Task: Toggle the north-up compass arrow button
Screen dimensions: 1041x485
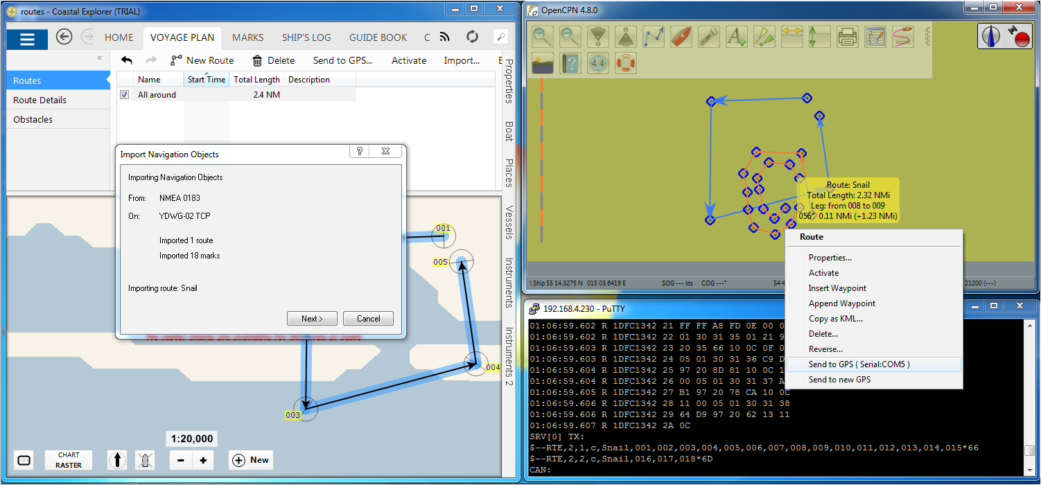Action: pyautogui.click(x=117, y=460)
